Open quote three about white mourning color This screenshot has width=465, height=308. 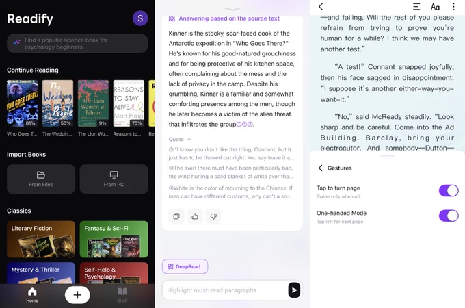(x=231, y=192)
